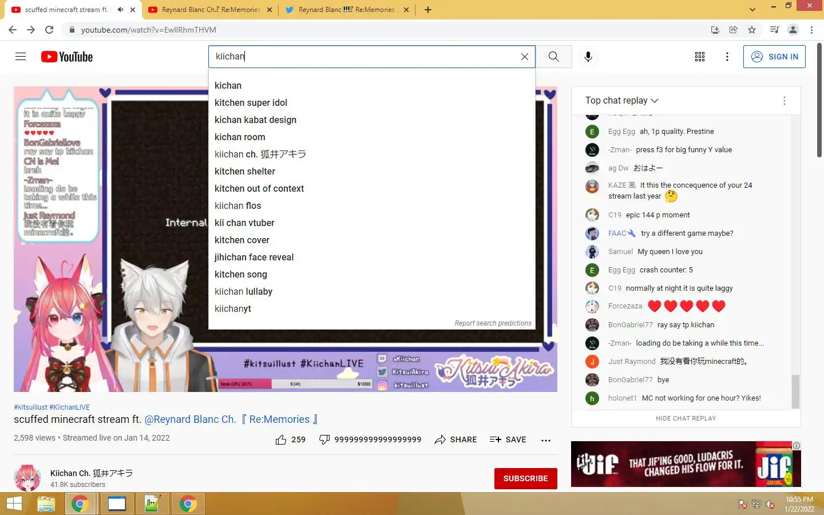The image size is (824, 515).
Task: Go forward in browser history
Action: click(31, 30)
